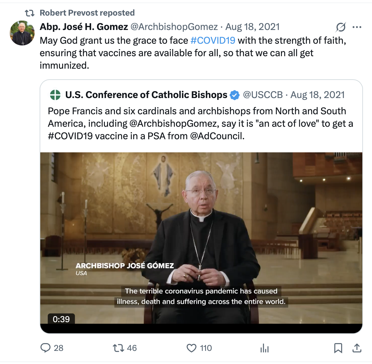Open the three-dot more options menu

357,27
